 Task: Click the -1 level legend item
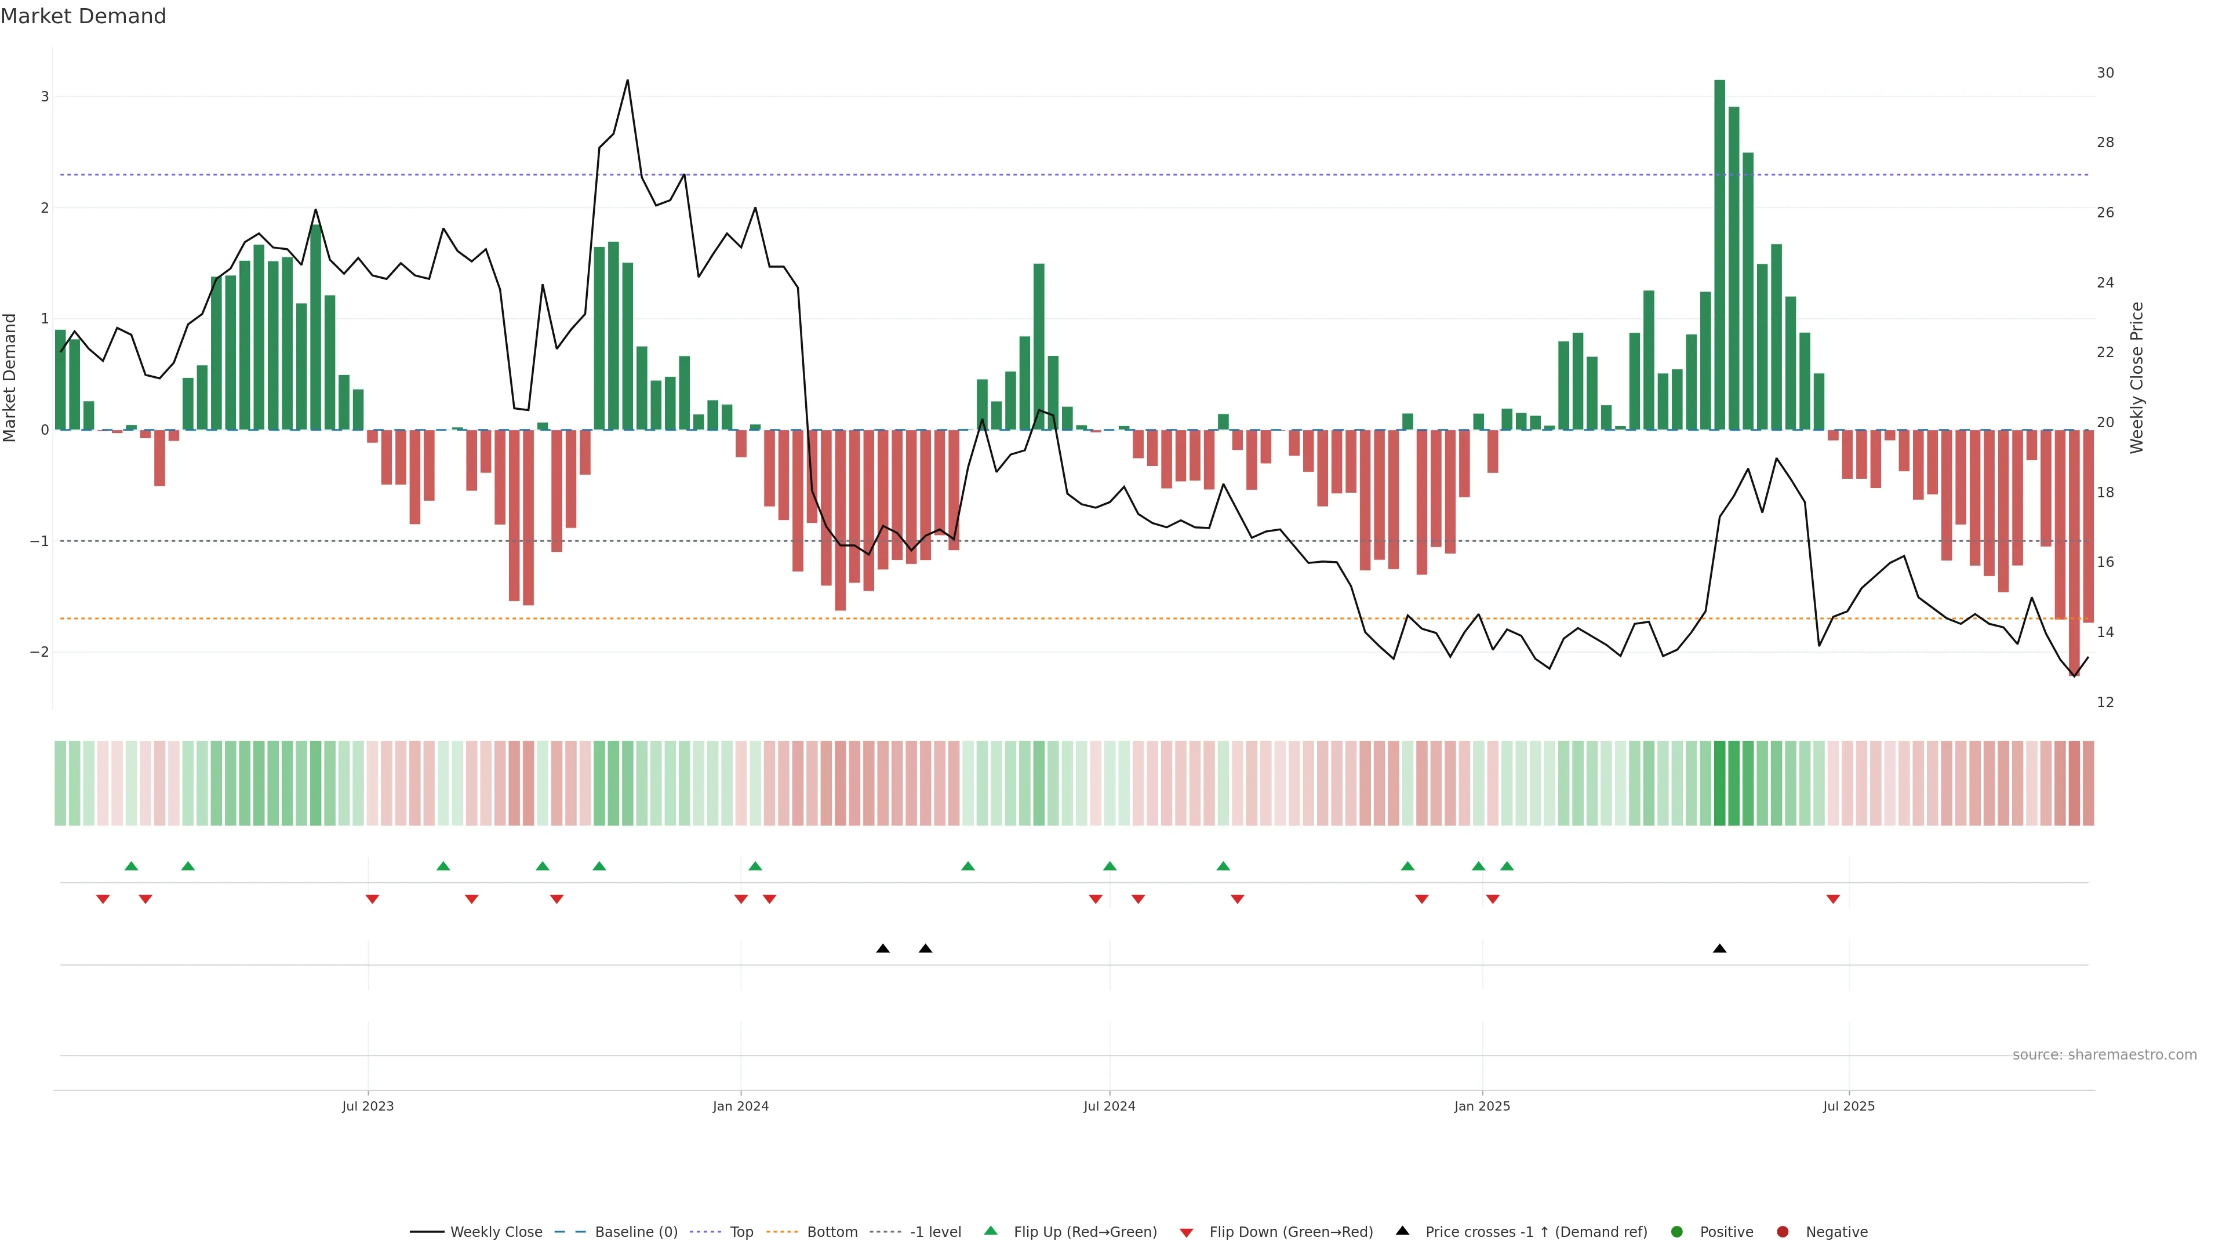tap(935, 1231)
